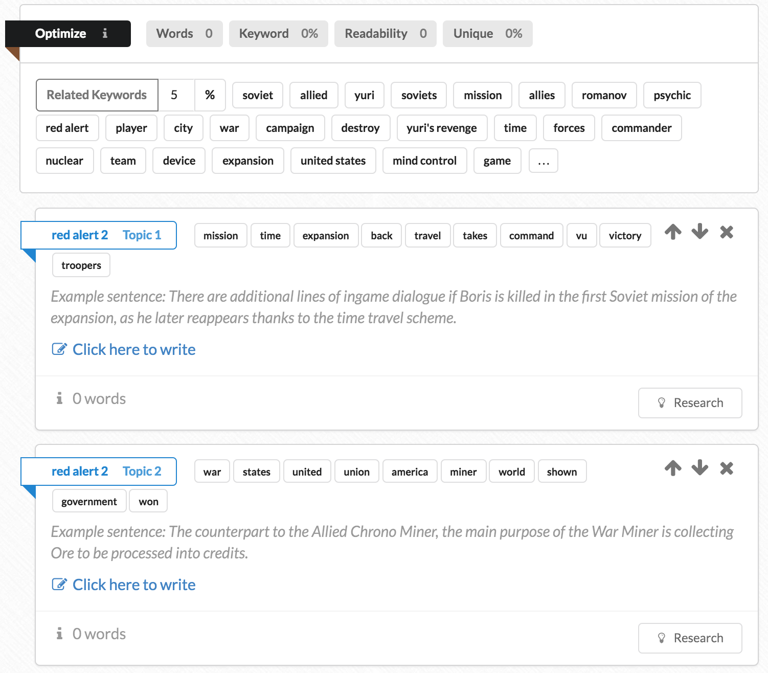Select the 'city' related keyword
The image size is (768, 673).
[183, 128]
